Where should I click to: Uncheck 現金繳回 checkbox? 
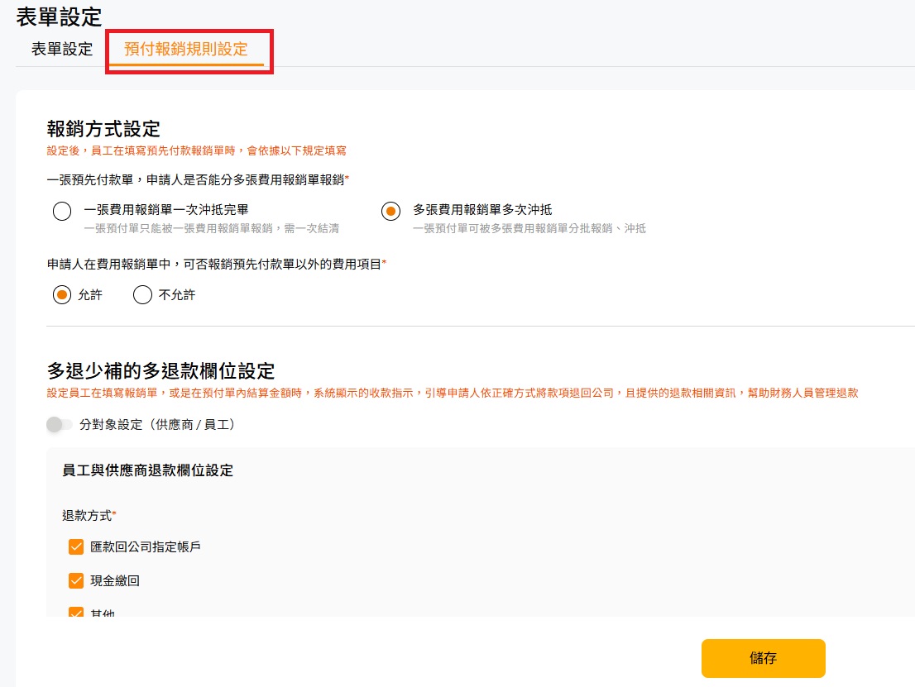tap(76, 580)
